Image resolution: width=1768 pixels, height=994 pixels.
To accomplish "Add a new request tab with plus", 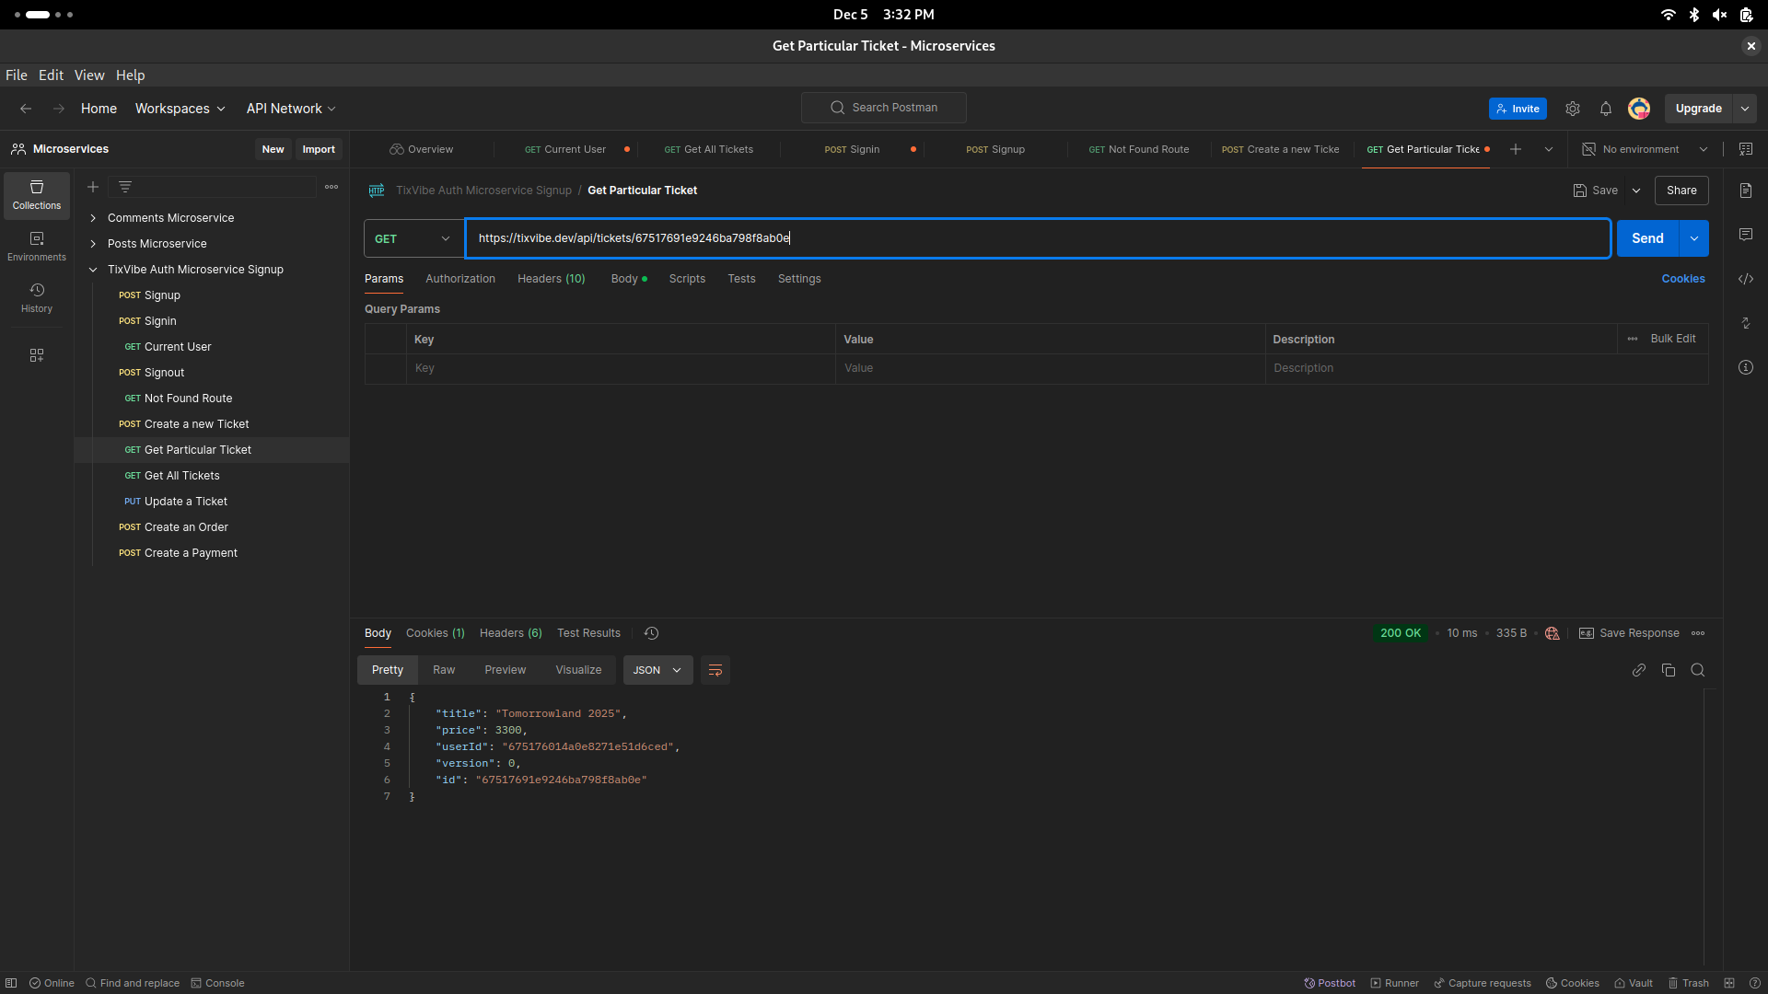I will click(1516, 149).
